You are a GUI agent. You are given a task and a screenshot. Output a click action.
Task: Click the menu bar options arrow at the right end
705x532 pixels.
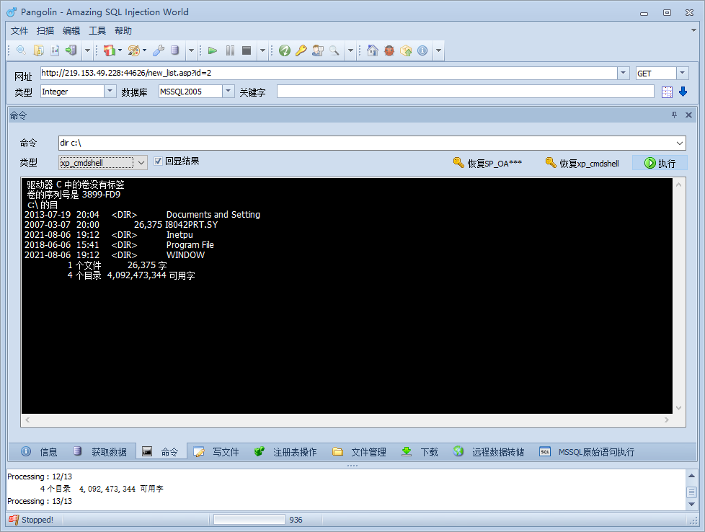pyautogui.click(x=693, y=30)
